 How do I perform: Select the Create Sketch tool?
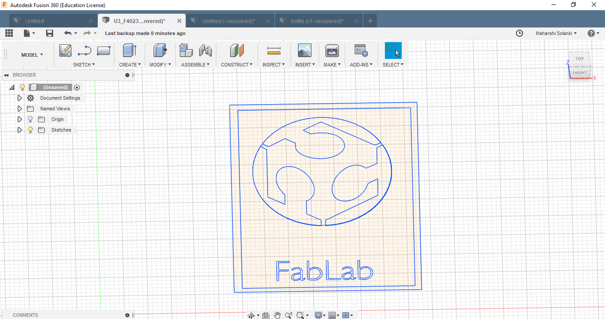[66, 51]
